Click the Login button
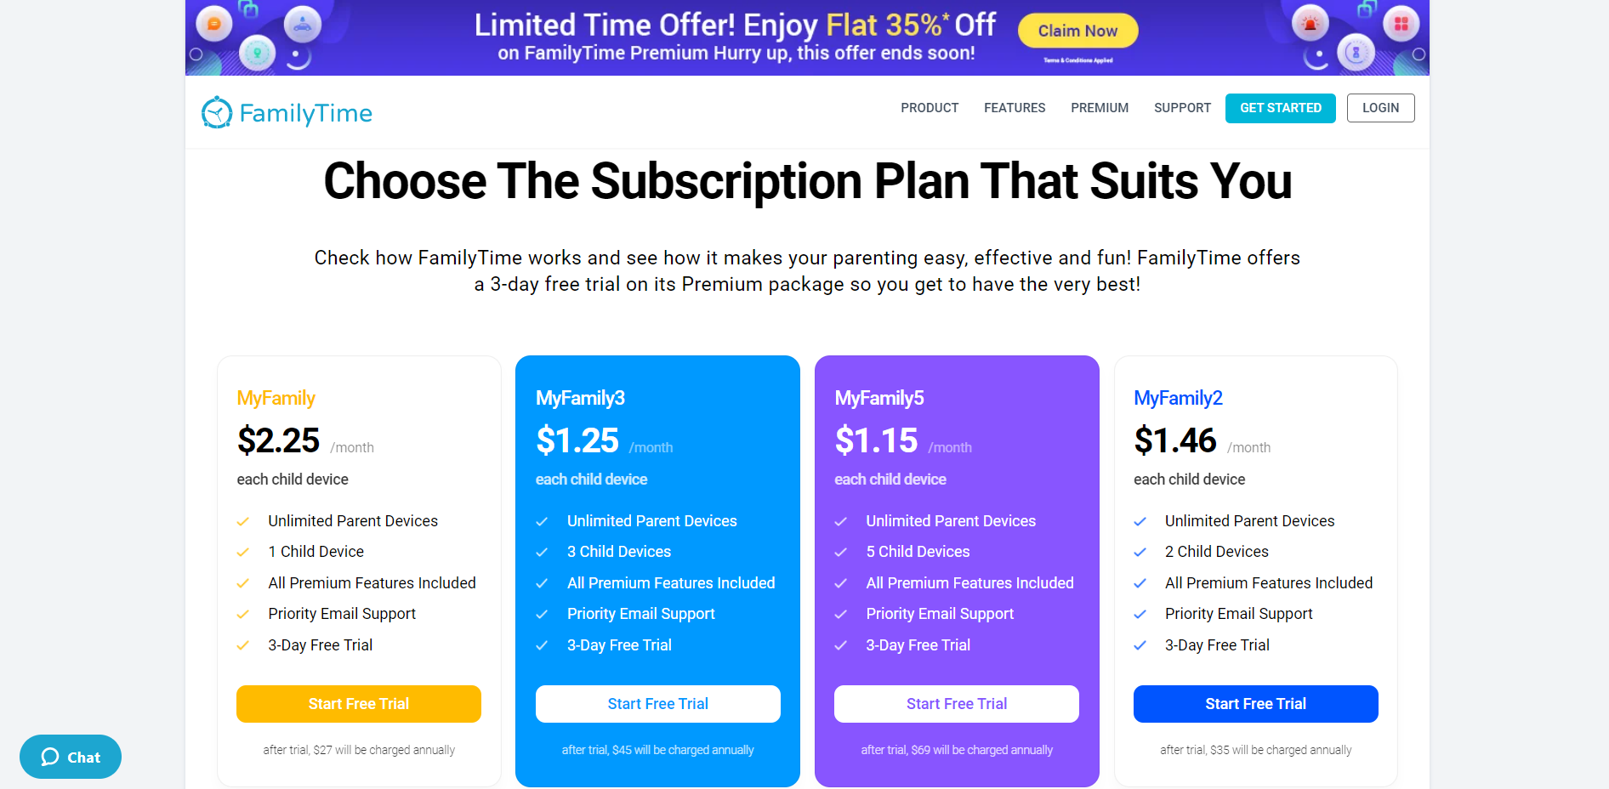The image size is (1609, 789). pyautogui.click(x=1380, y=108)
